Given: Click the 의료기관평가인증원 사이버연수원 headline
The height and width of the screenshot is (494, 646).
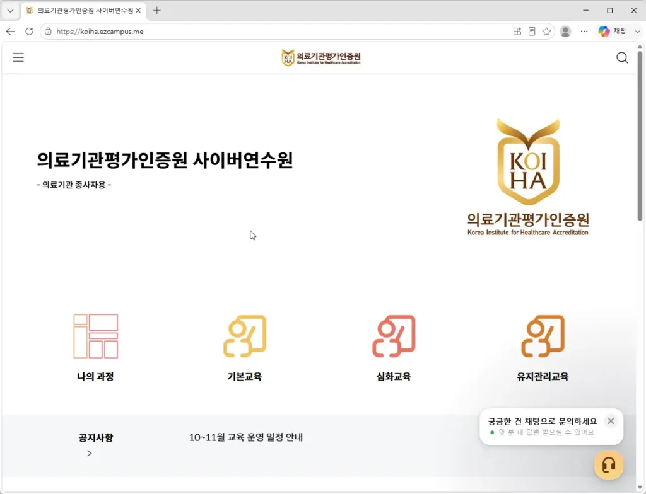Looking at the screenshot, I should tap(165, 159).
